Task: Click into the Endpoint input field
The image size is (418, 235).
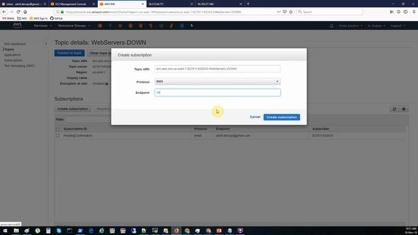Action: [x=217, y=93]
